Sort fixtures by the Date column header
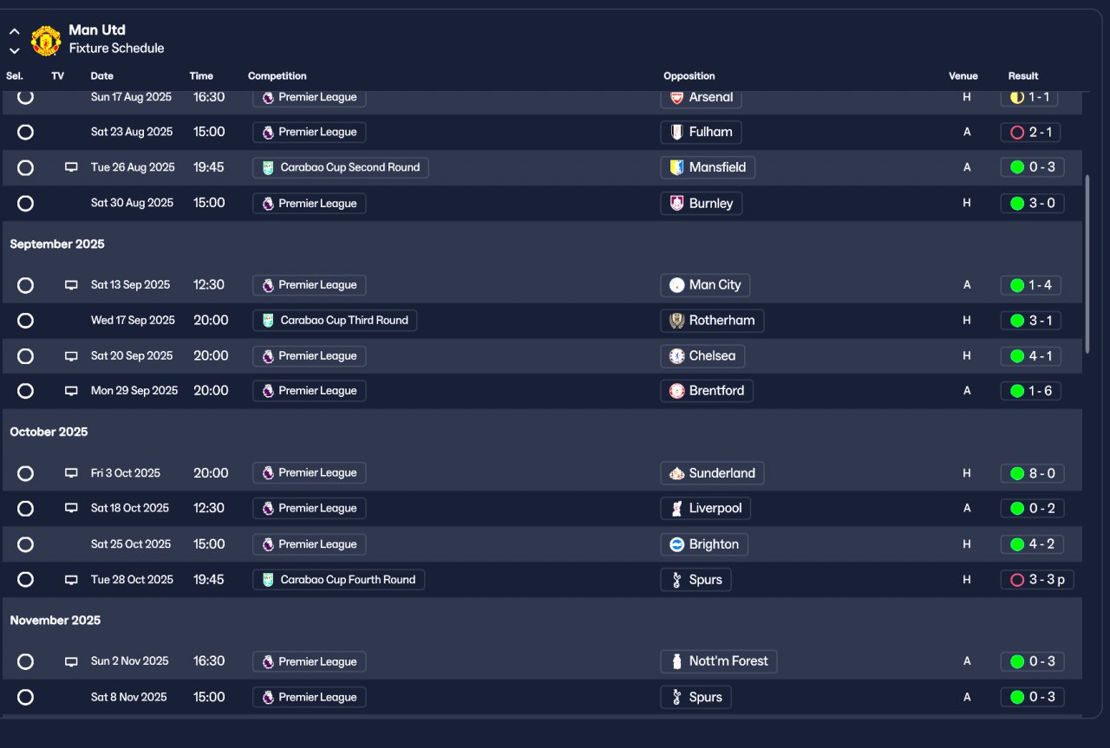The height and width of the screenshot is (748, 1110). coord(102,76)
